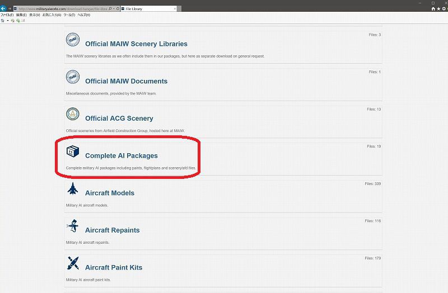The height and width of the screenshot is (293, 448).
Task: Click 'Files: 339' count text
Action: [x=372, y=184]
